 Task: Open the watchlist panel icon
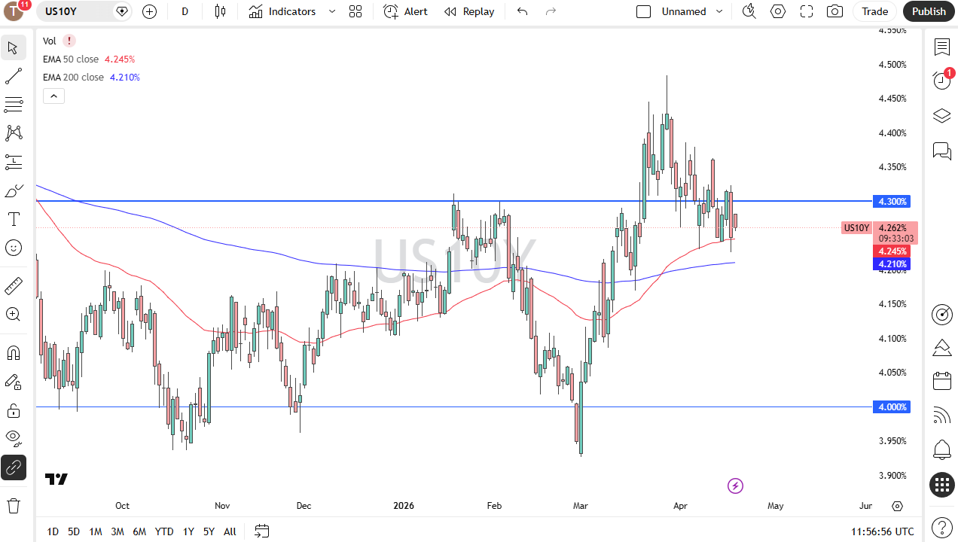(x=942, y=47)
